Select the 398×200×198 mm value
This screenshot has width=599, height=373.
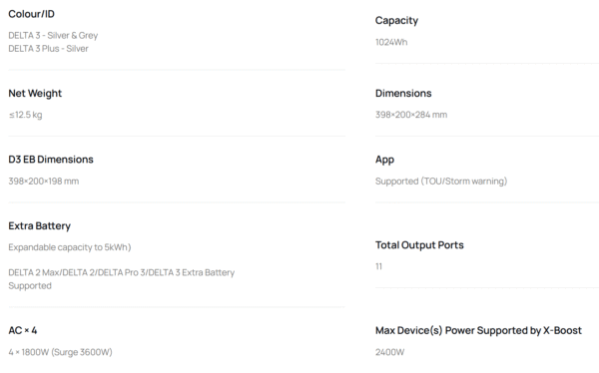(44, 181)
